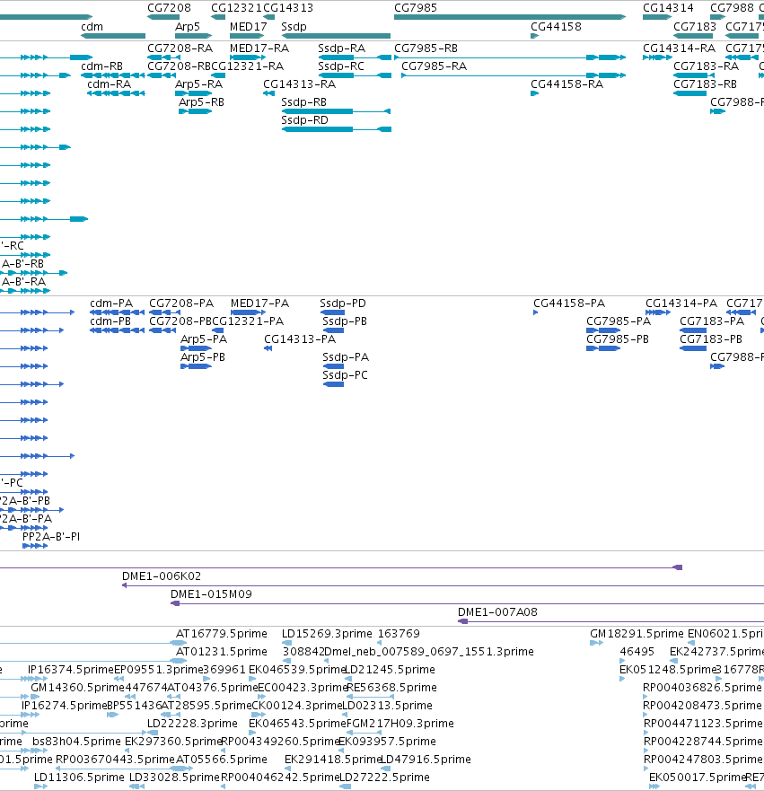Select the Arp5-PB protein label
The height and width of the screenshot is (791, 764).
203,357
